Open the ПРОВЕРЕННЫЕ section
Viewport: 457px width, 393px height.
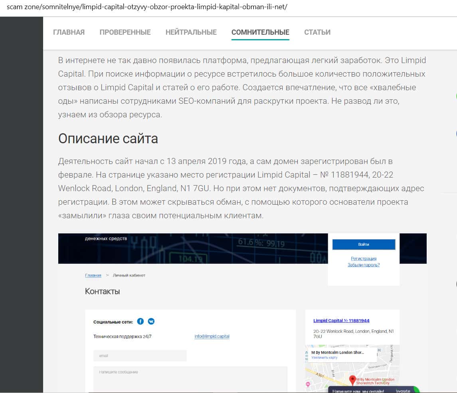point(125,32)
